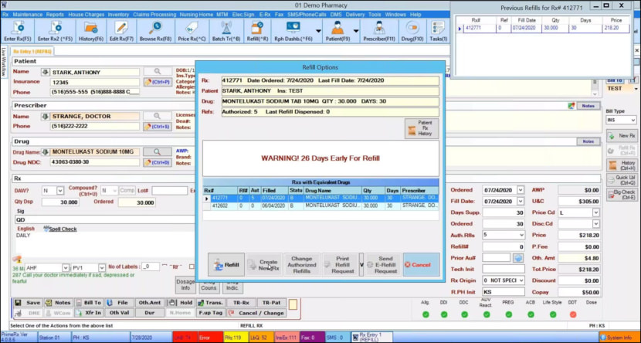
Task: Open Bill Type INS dropdown
Action: pyautogui.click(x=633, y=121)
